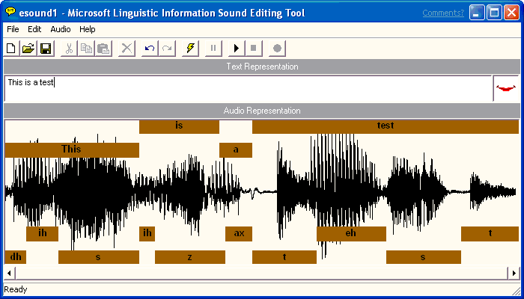Image resolution: width=524 pixels, height=299 pixels.
Task: Minimize the esound1 window
Action: (x=477, y=13)
